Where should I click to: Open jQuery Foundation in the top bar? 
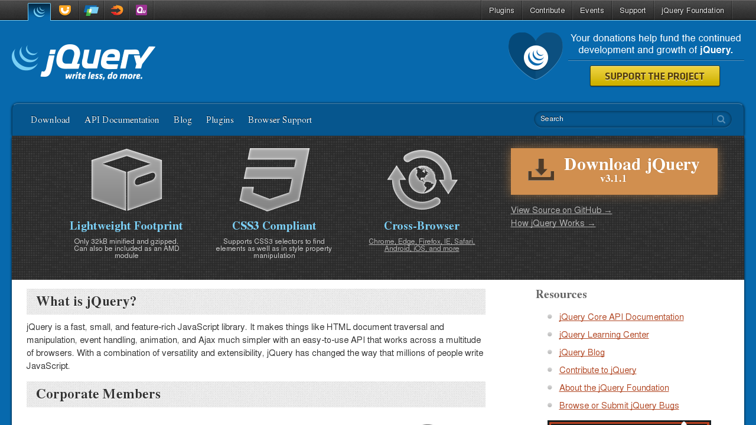click(693, 11)
